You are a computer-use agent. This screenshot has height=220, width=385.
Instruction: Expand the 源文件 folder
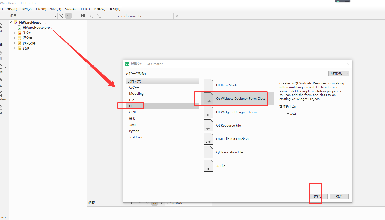click(x=15, y=38)
